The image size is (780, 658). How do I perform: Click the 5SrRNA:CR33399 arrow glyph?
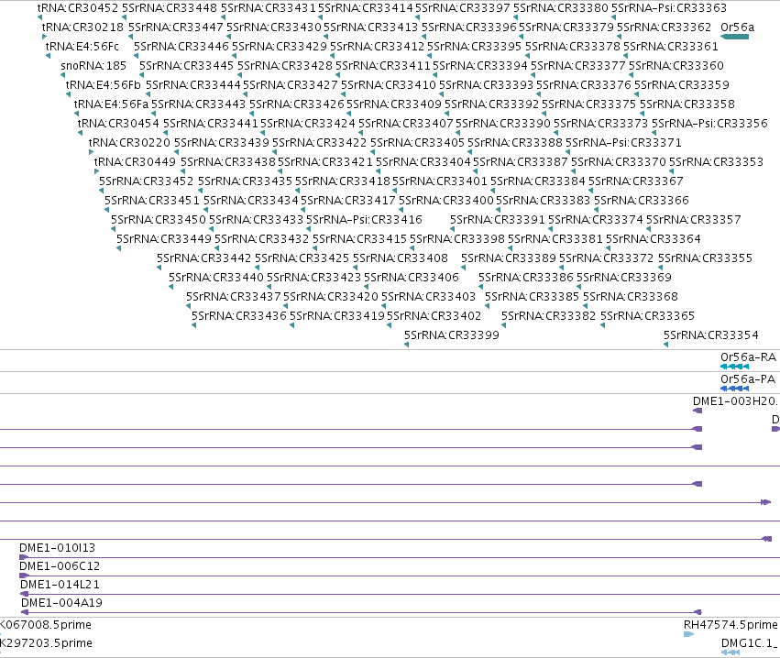[x=406, y=345]
